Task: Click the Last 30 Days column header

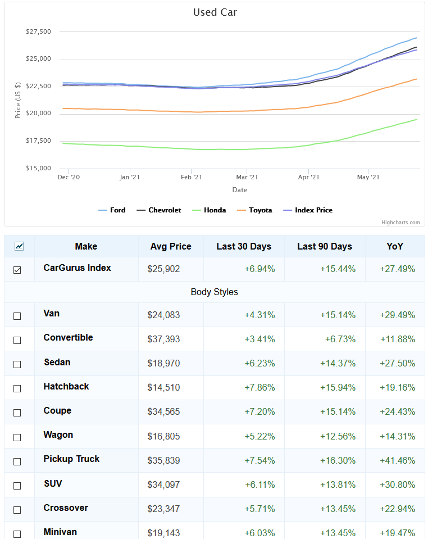Action: pos(244,246)
